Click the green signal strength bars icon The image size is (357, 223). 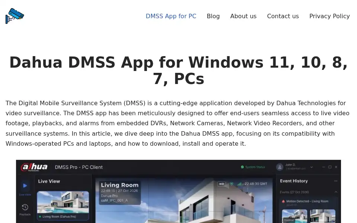pos(239,184)
